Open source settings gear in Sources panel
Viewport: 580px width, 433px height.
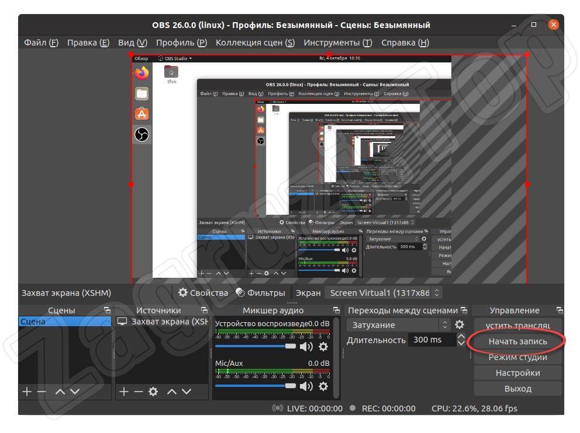coord(153,392)
